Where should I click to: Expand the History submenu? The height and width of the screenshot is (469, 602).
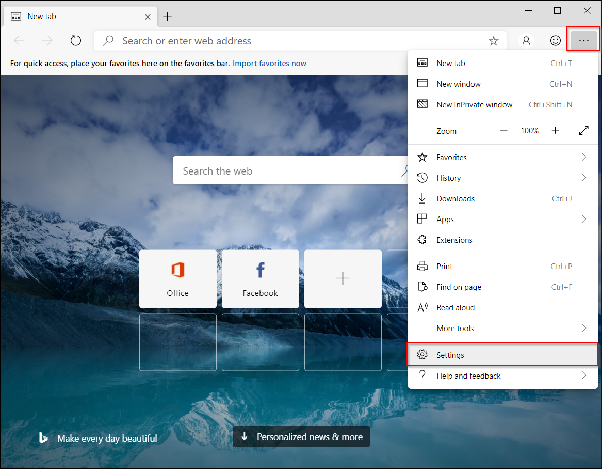pyautogui.click(x=503, y=178)
